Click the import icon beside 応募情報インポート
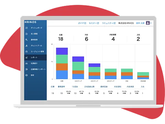 click(x=26, y=69)
